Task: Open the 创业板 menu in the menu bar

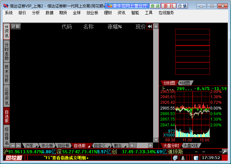Action: pos(92,13)
